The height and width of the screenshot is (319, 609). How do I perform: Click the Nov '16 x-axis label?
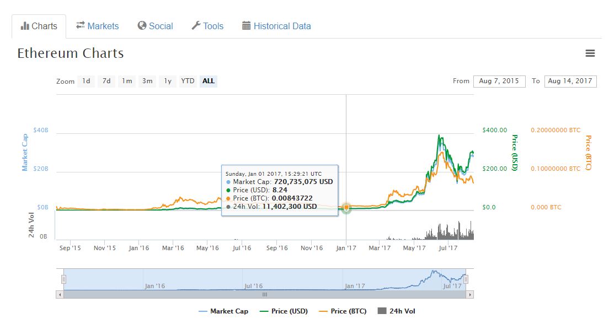(312, 248)
